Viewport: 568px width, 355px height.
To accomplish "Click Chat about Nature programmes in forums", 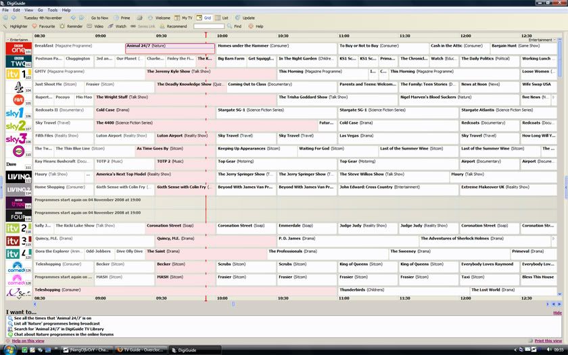I will click(64, 334).
